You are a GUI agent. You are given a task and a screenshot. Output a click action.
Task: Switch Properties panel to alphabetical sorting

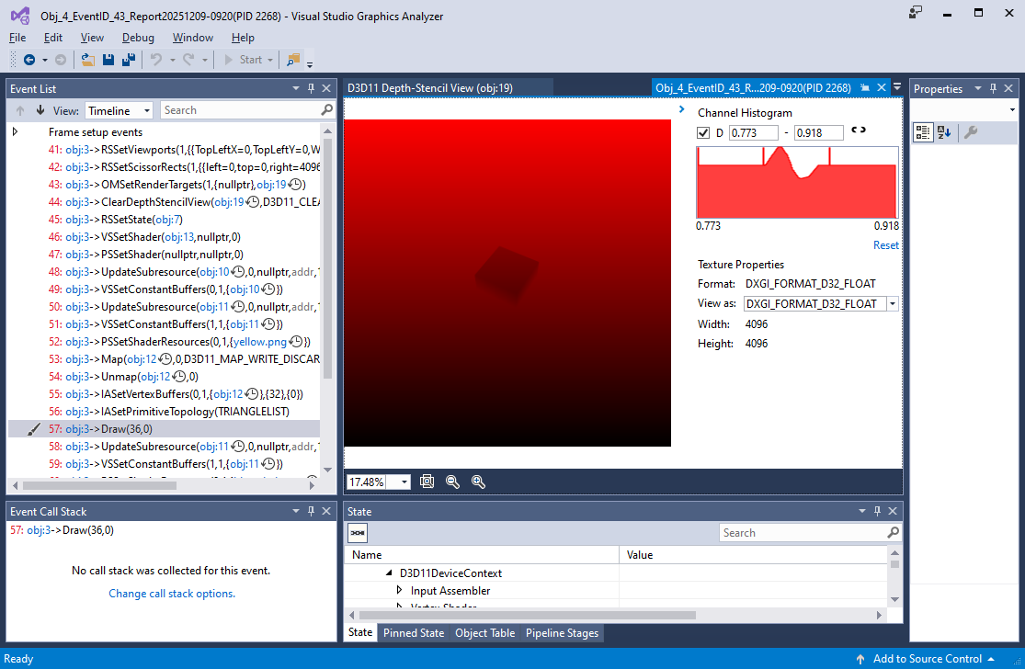(x=944, y=131)
